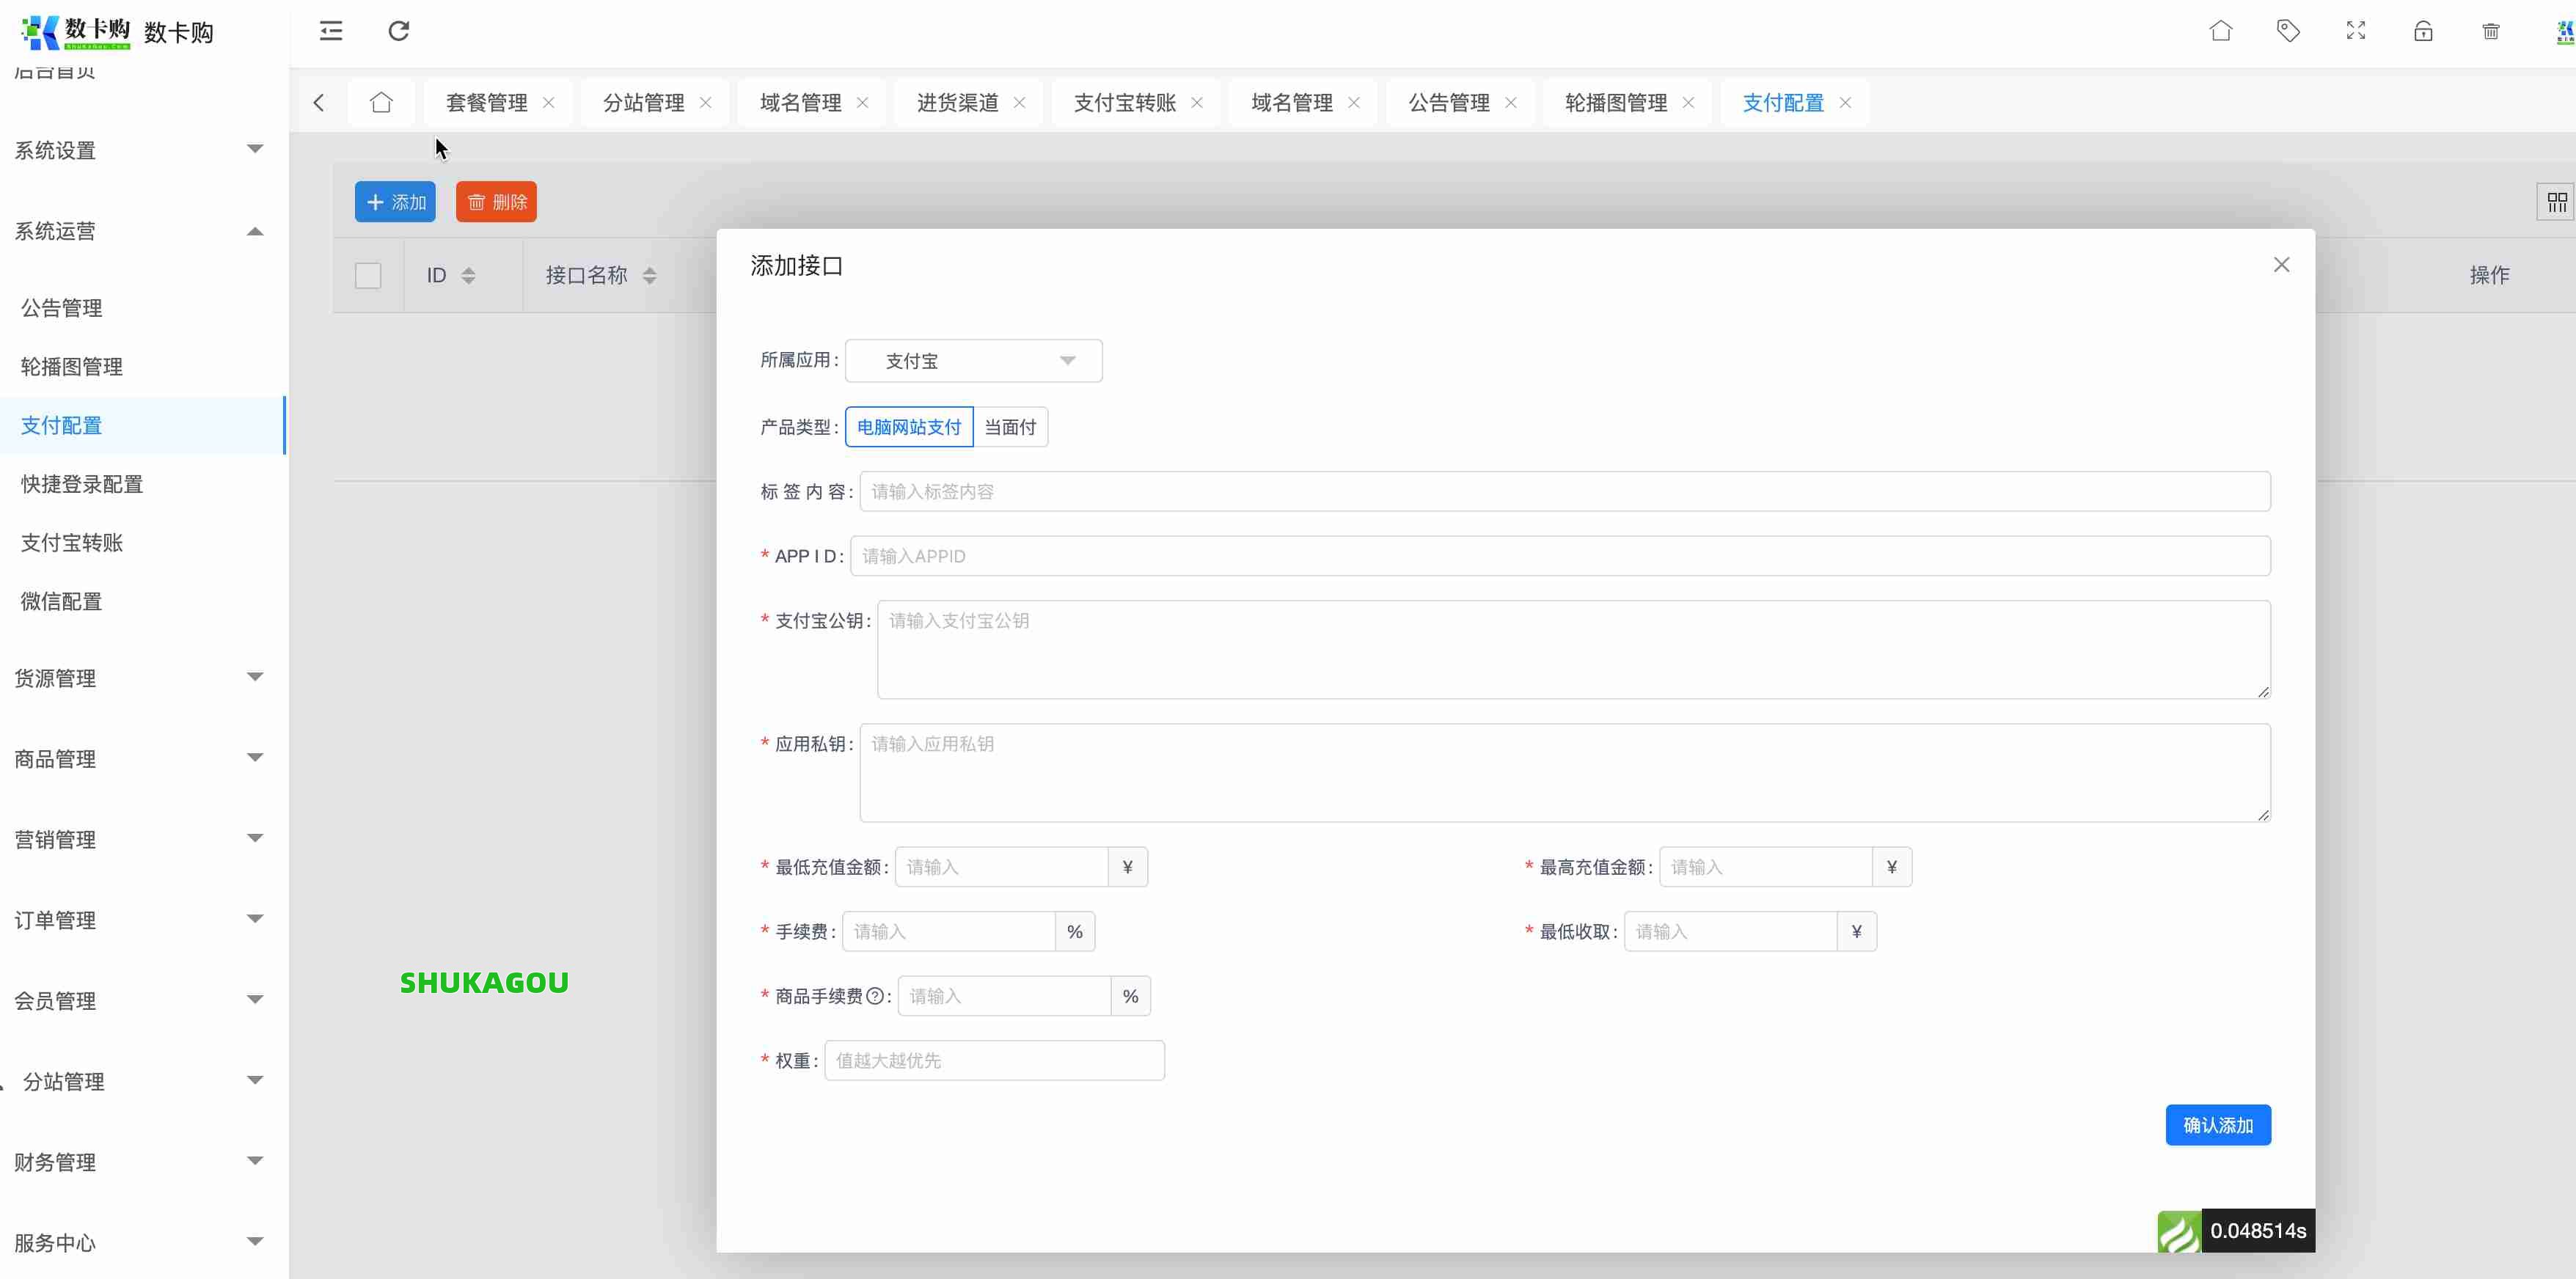Switch product type to 当面付
Screen dimensions: 2576x1279
click(x=1010, y=426)
